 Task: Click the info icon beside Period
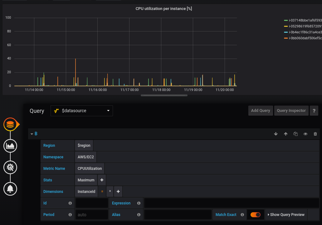tap(70, 214)
